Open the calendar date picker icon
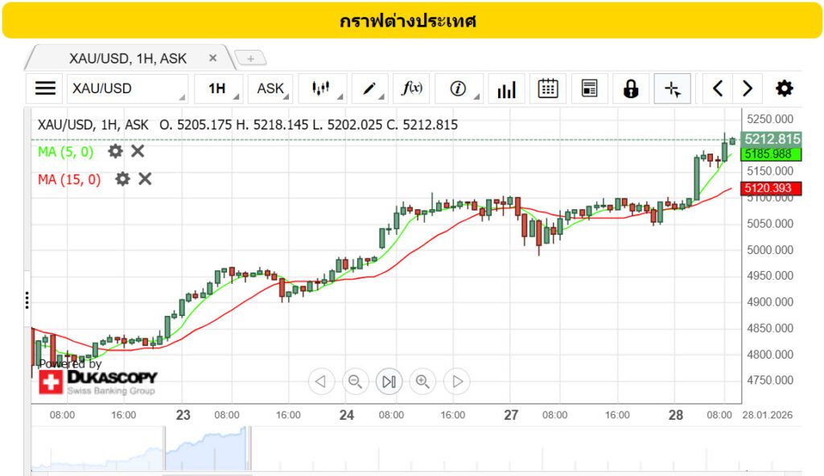This screenshot has height=476, width=824. [548, 88]
